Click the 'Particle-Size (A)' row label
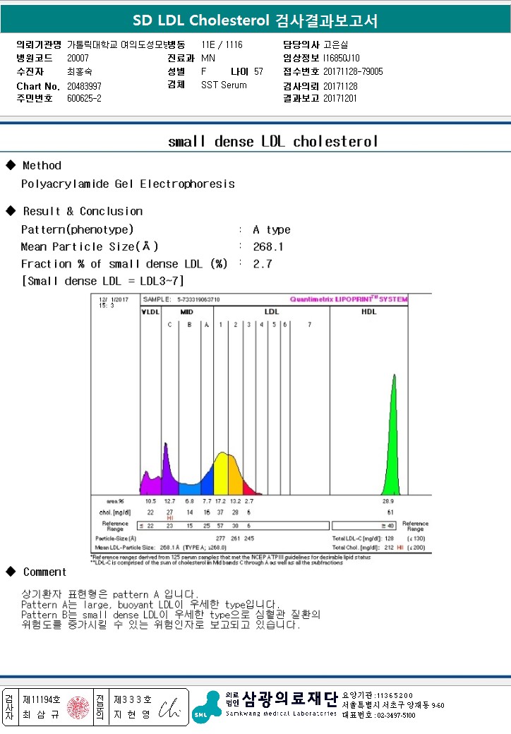 [116, 539]
